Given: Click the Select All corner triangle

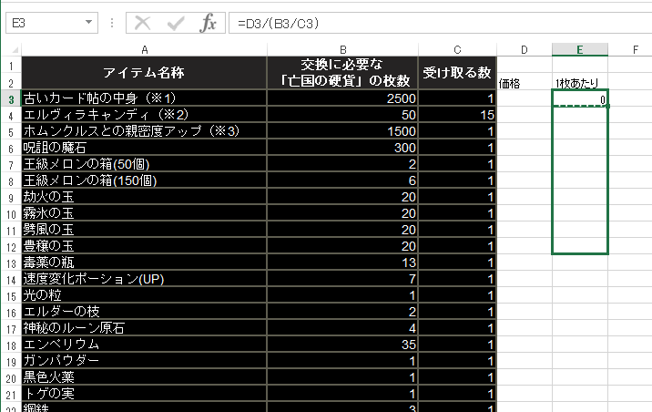Looking at the screenshot, I should (10, 48).
